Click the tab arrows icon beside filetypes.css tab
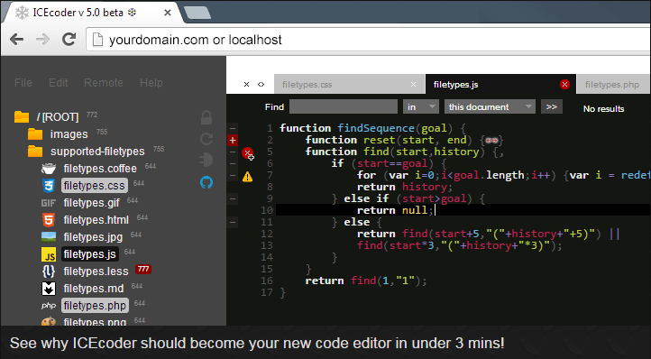This screenshot has height=359, width=651. pos(261,85)
